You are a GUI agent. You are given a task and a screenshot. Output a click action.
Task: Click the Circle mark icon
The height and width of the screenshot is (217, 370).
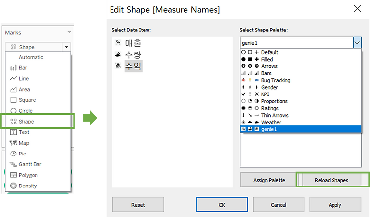click(x=13, y=111)
